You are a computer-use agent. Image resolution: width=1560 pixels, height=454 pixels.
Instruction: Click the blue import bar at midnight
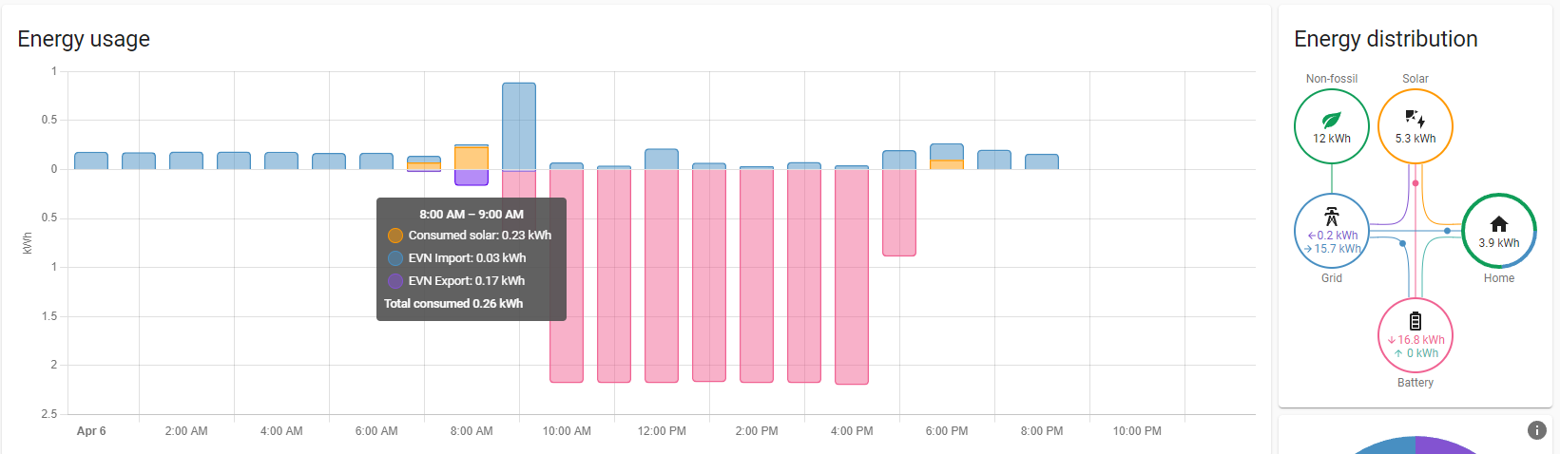pos(91,161)
